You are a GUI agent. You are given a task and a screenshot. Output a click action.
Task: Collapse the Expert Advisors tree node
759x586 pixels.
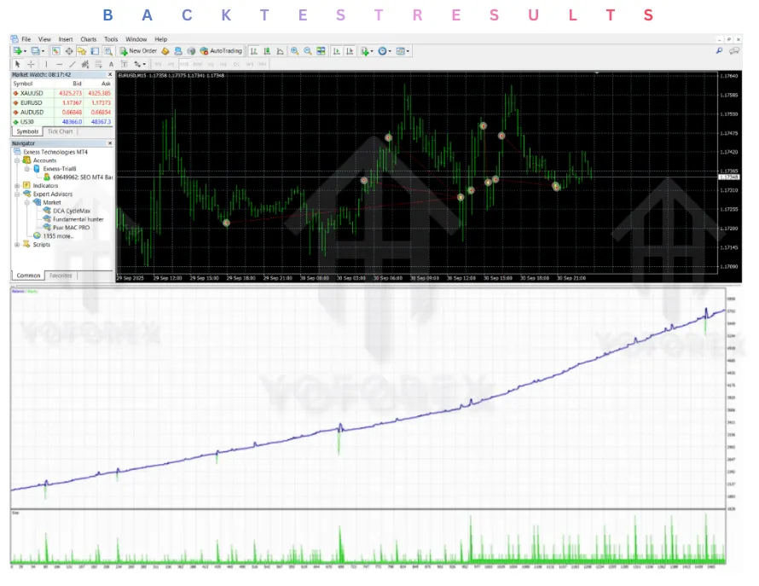(17, 194)
